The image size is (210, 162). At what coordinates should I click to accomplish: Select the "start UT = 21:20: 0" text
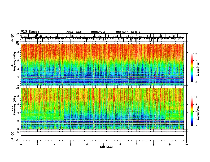point(128,32)
